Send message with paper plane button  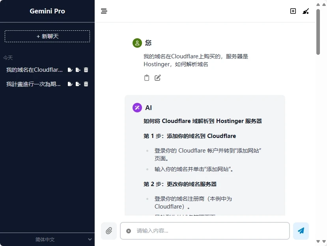pos(301,231)
